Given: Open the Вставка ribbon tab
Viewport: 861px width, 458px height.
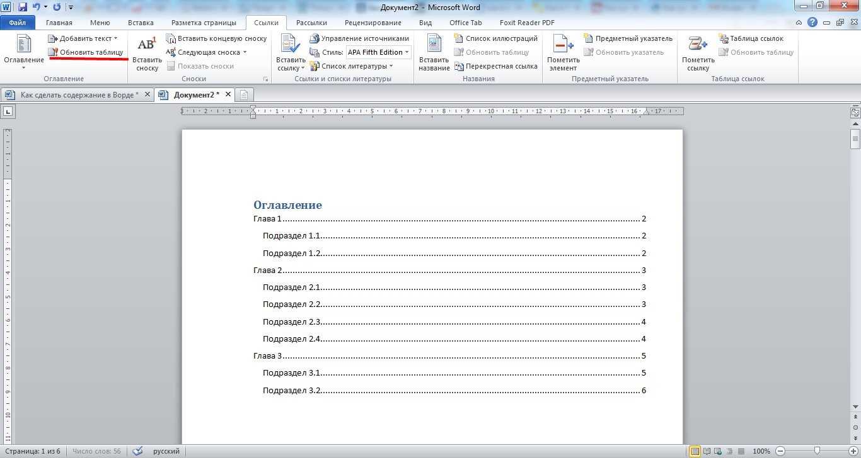Looking at the screenshot, I should (141, 23).
